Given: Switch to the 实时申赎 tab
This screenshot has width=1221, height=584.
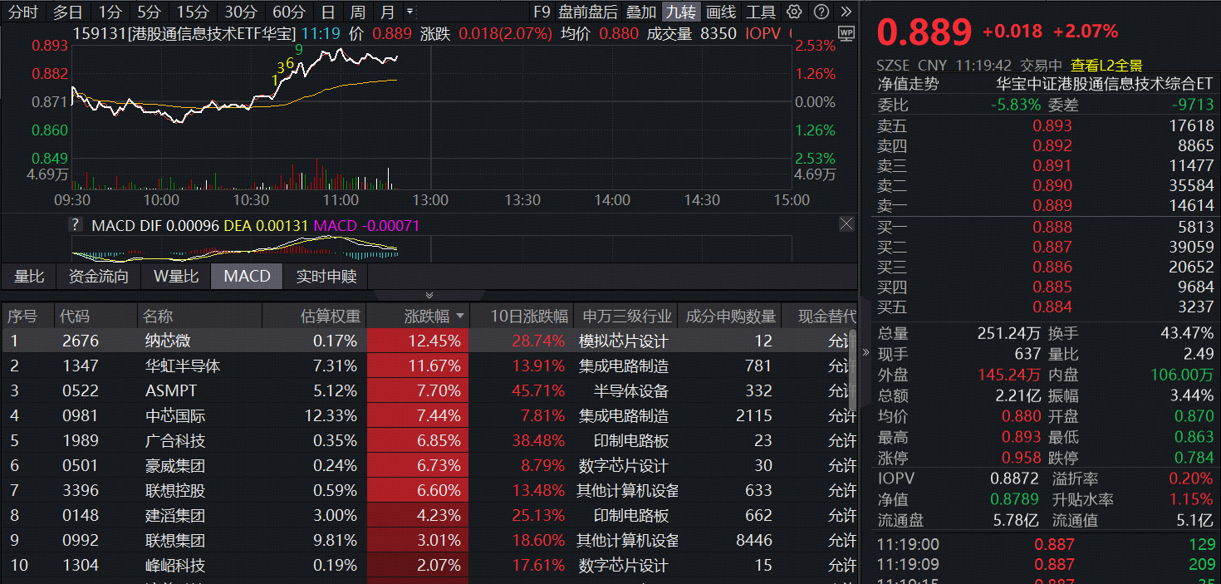Looking at the screenshot, I should pyautogui.click(x=325, y=277).
